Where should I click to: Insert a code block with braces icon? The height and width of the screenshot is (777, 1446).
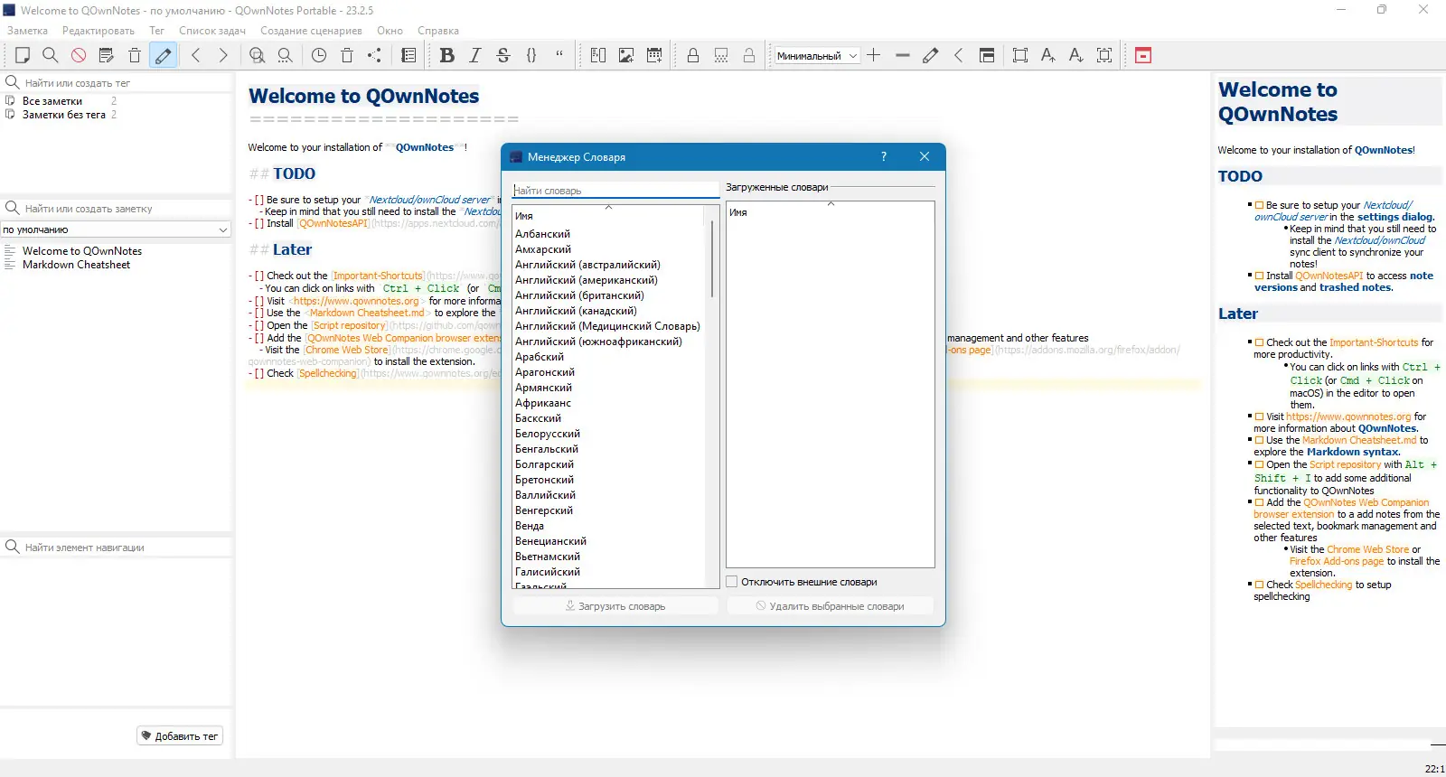pos(531,55)
